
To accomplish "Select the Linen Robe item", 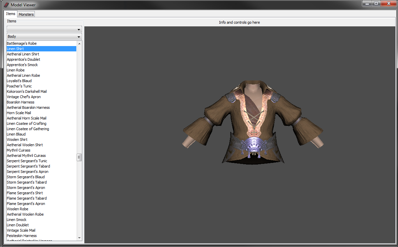I will coord(42,70).
